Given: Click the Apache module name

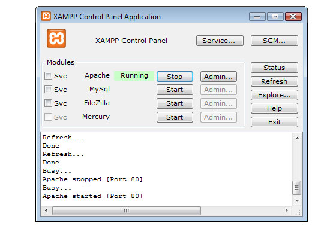Looking at the screenshot, I should pyautogui.click(x=97, y=75).
